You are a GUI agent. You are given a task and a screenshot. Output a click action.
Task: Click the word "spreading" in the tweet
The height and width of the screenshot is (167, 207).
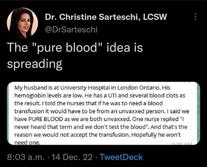[34, 64]
